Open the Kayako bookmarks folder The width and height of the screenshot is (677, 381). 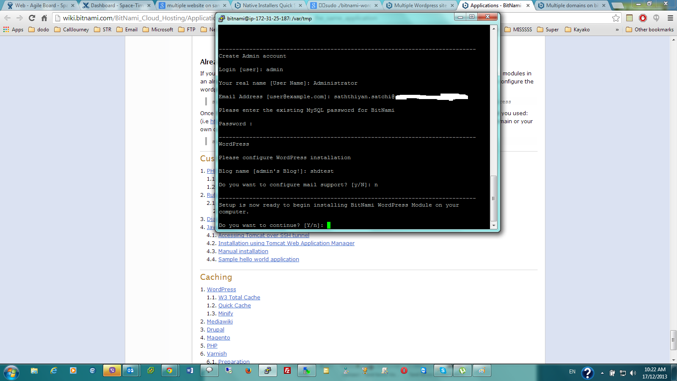click(x=577, y=30)
